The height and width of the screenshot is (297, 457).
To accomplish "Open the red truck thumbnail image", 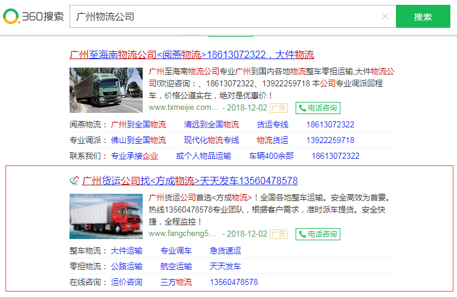I will pyautogui.click(x=106, y=216).
